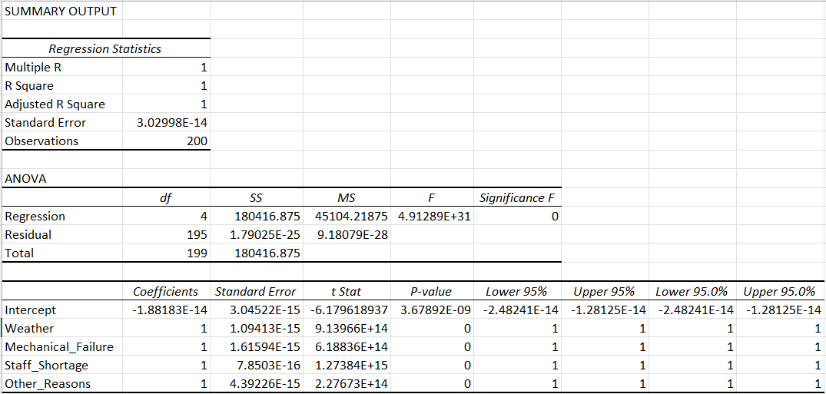Image resolution: width=826 pixels, height=394 pixels.
Task: Select the Residual row label
Action: (x=62, y=235)
